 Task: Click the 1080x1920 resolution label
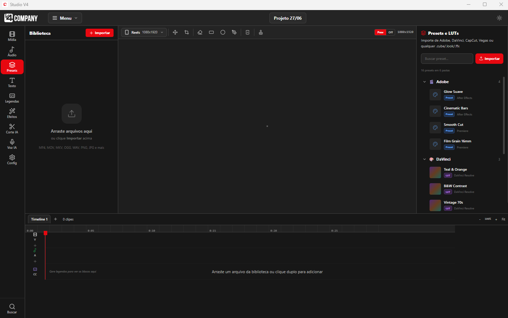click(x=406, y=32)
